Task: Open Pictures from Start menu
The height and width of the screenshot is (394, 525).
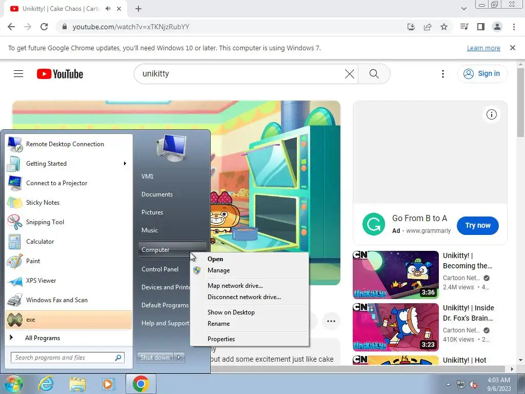Action: pos(172,212)
